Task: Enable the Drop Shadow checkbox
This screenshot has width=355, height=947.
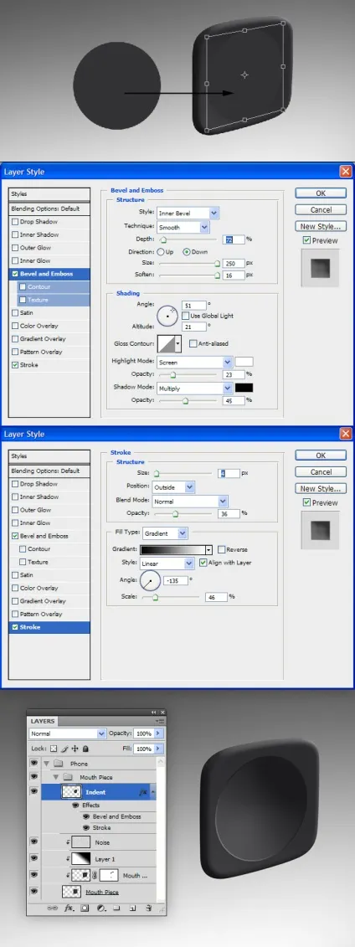Action: pos(15,222)
